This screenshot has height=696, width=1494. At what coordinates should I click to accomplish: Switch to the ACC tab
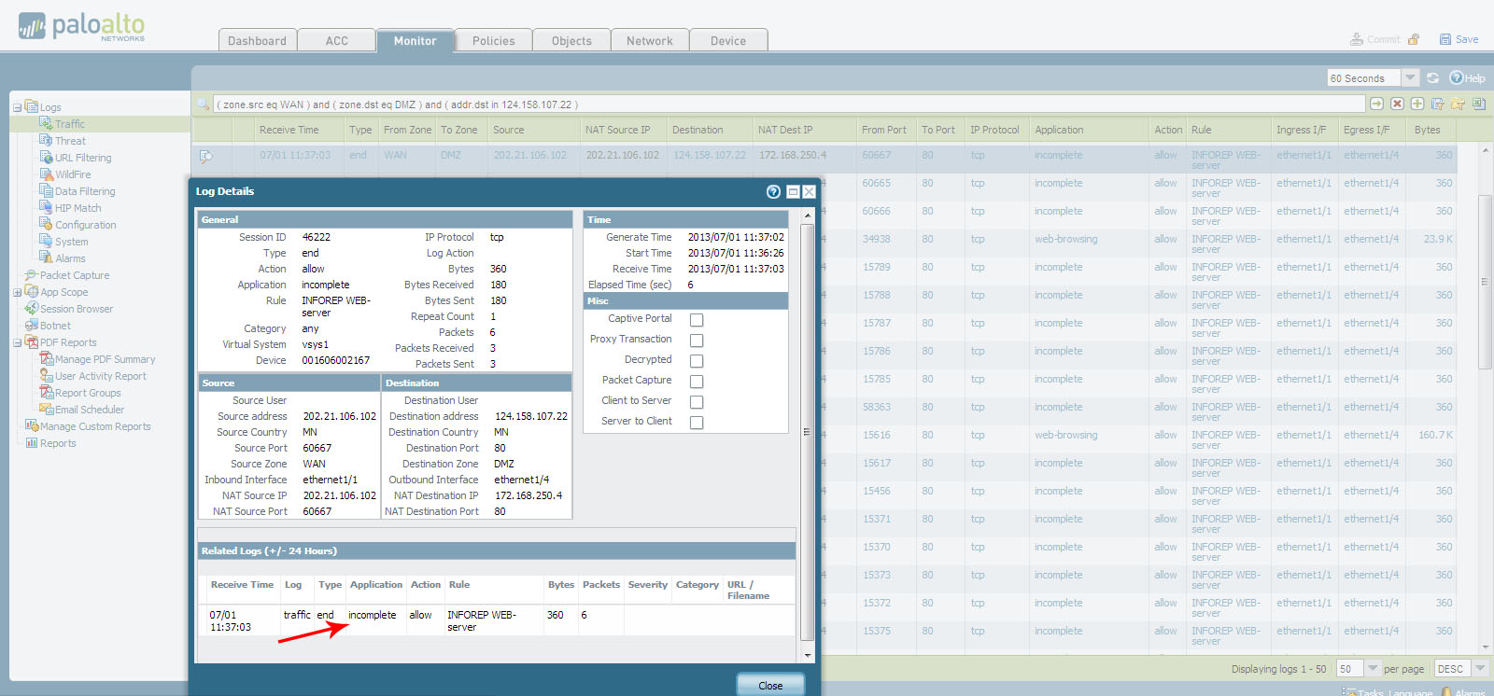(x=337, y=40)
